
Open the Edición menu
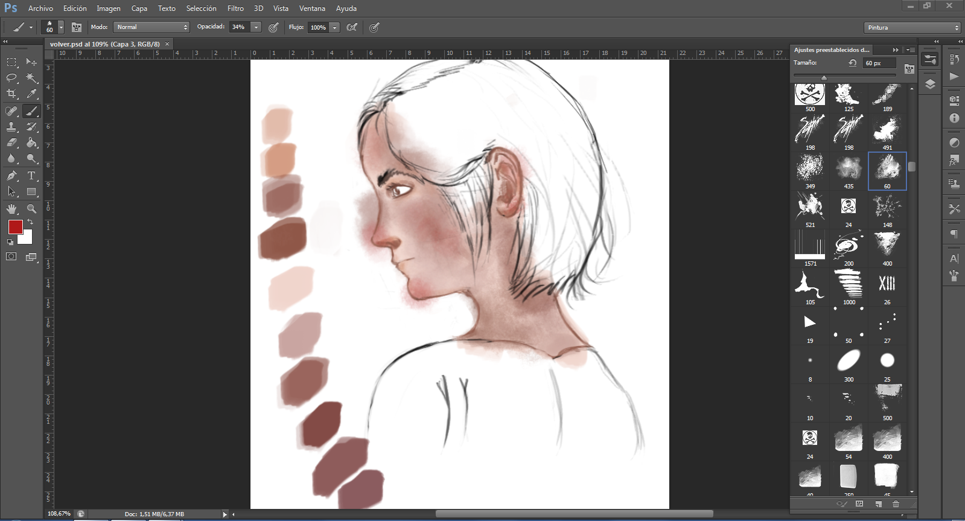[x=75, y=8]
